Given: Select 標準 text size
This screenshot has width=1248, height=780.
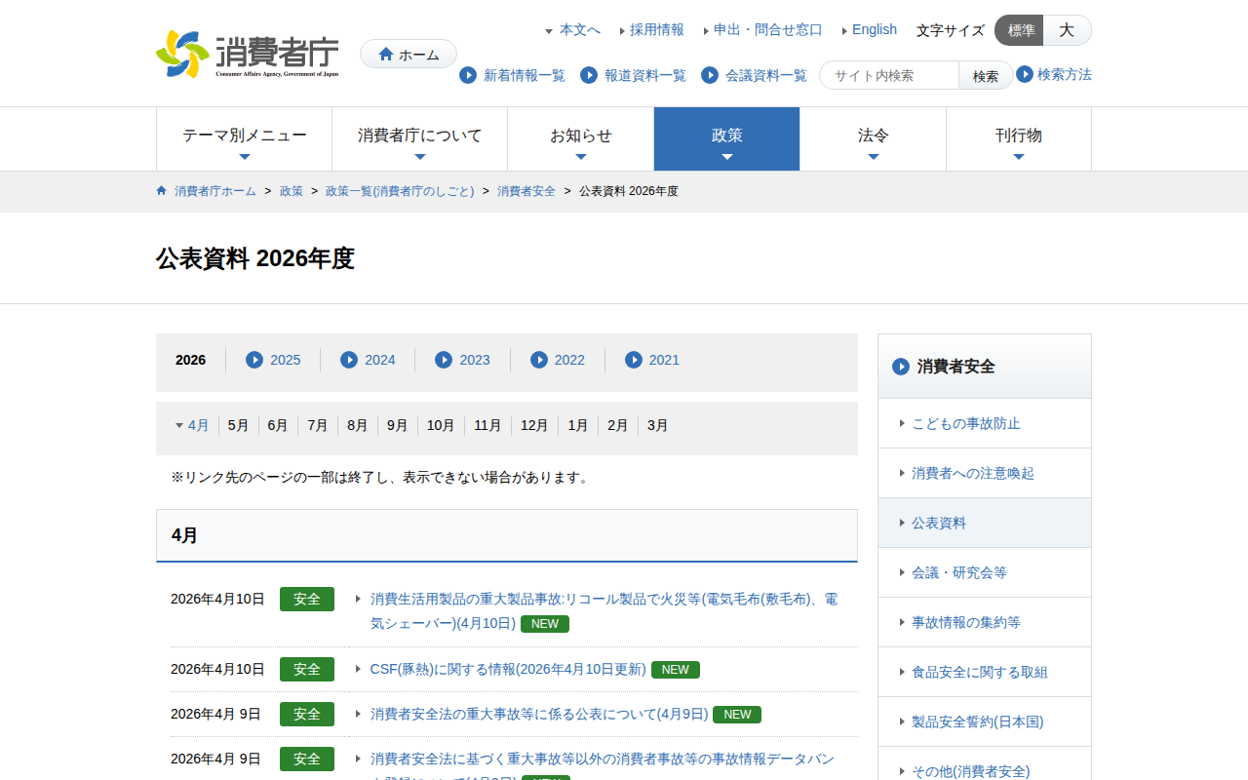Looking at the screenshot, I should pyautogui.click(x=1020, y=30).
